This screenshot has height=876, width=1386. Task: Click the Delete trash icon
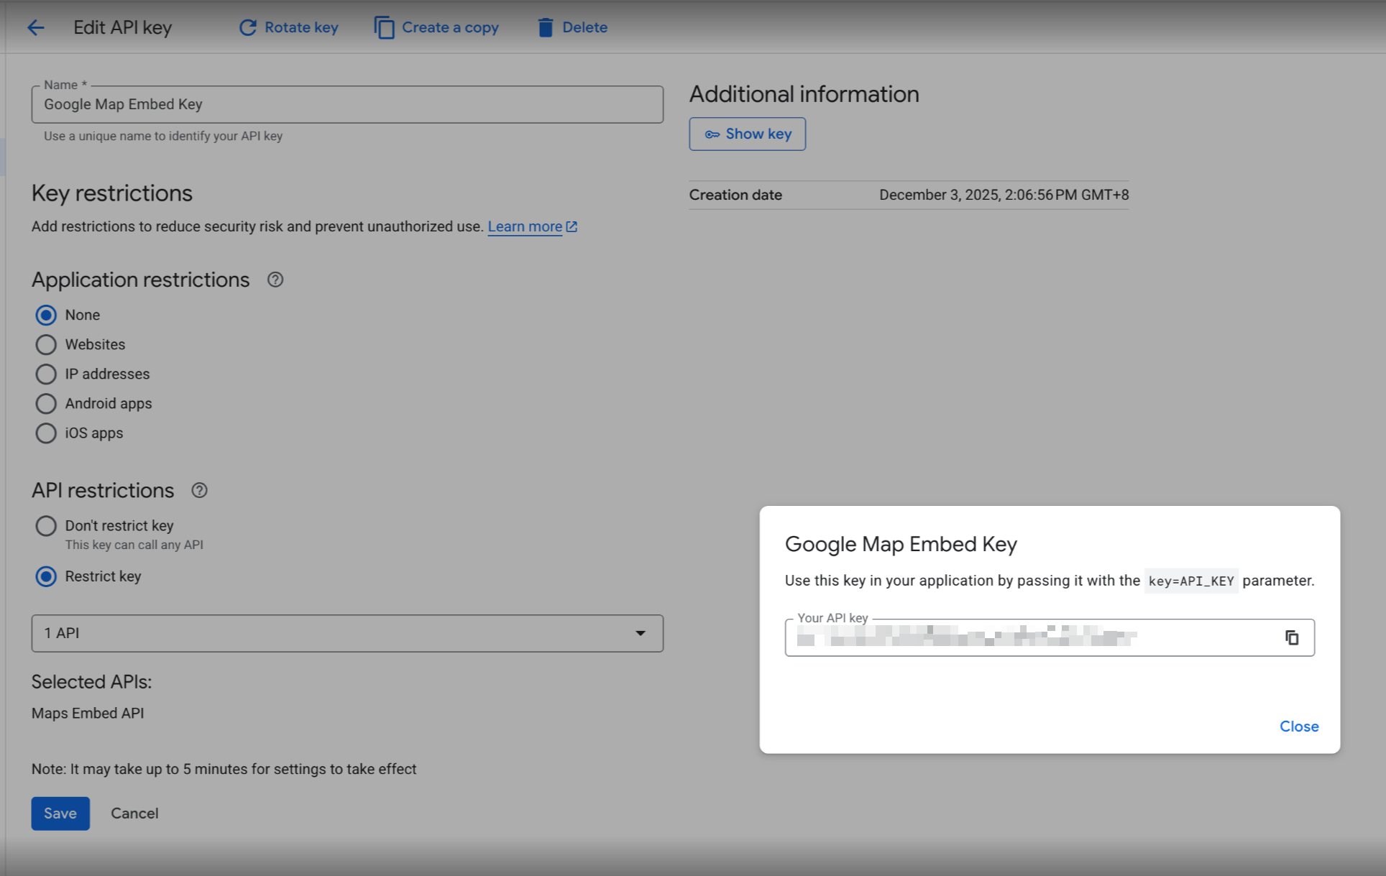click(x=546, y=27)
